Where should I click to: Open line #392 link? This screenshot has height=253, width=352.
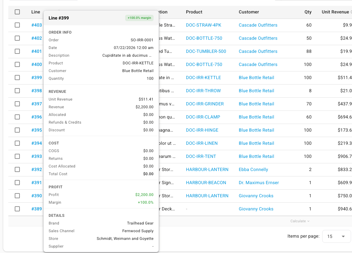(x=36, y=169)
